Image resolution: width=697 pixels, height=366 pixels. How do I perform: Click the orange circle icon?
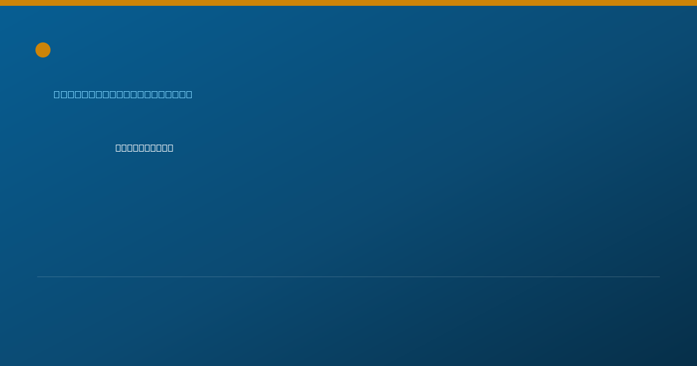coord(43,50)
